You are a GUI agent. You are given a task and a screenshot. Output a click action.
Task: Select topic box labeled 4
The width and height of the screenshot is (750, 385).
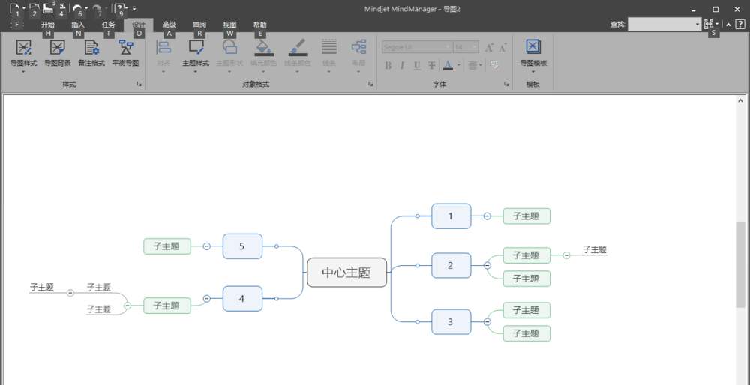click(x=242, y=299)
